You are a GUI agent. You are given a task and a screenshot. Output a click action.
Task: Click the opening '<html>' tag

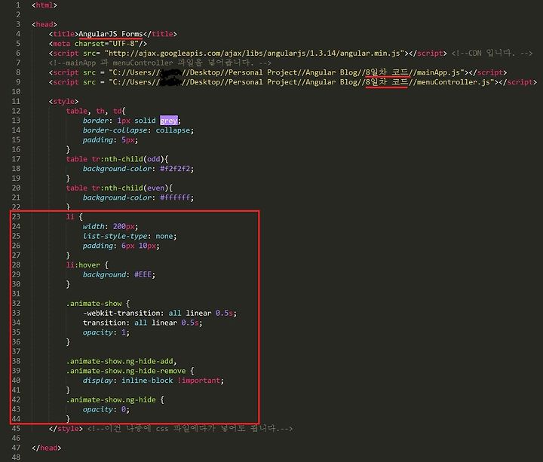44,5
